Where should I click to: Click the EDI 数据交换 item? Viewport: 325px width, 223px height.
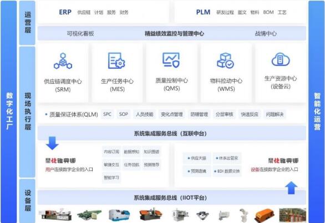[227, 171]
